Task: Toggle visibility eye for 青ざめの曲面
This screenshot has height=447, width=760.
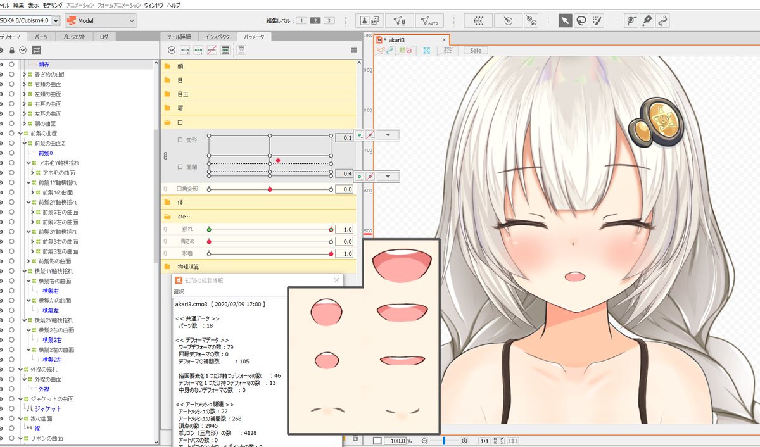Action: coord(2,74)
